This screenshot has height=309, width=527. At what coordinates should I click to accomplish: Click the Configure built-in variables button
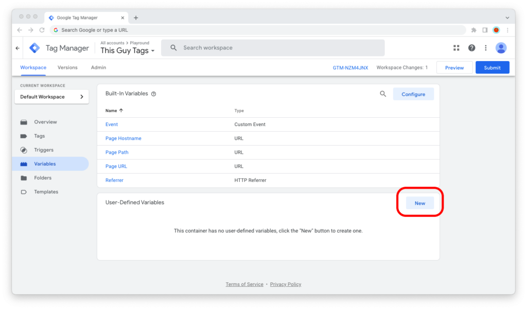click(413, 95)
